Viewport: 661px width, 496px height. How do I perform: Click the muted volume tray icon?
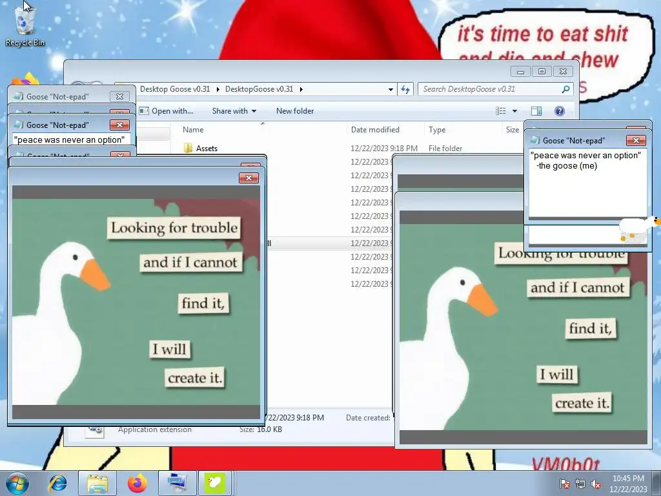pyautogui.click(x=596, y=484)
